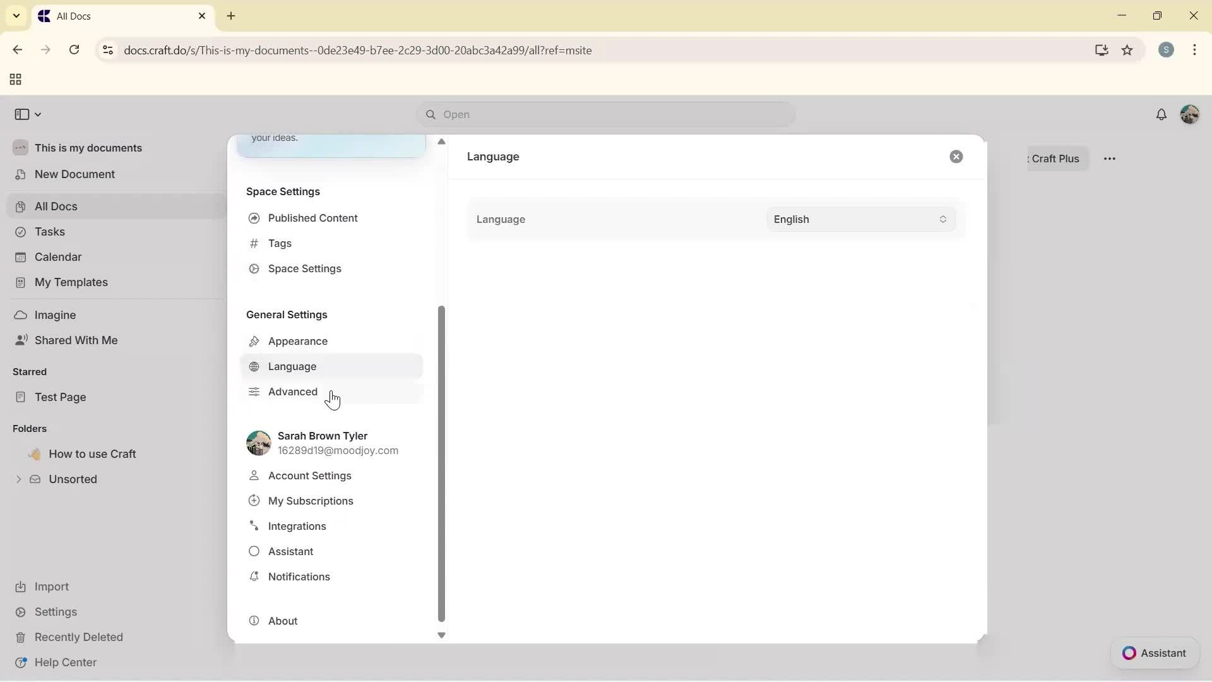Open Account Settings

click(x=309, y=476)
